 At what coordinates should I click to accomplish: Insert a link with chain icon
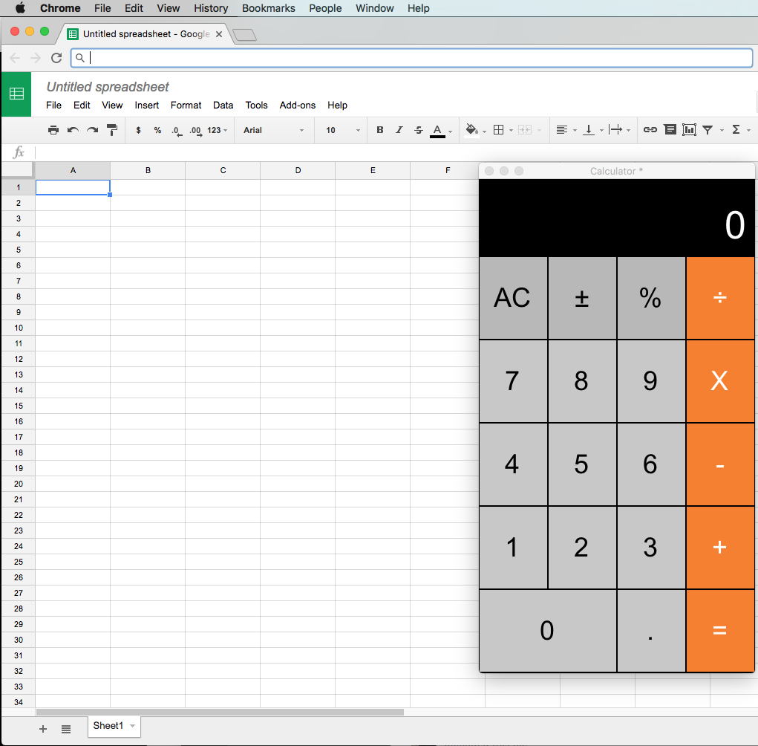[650, 129]
